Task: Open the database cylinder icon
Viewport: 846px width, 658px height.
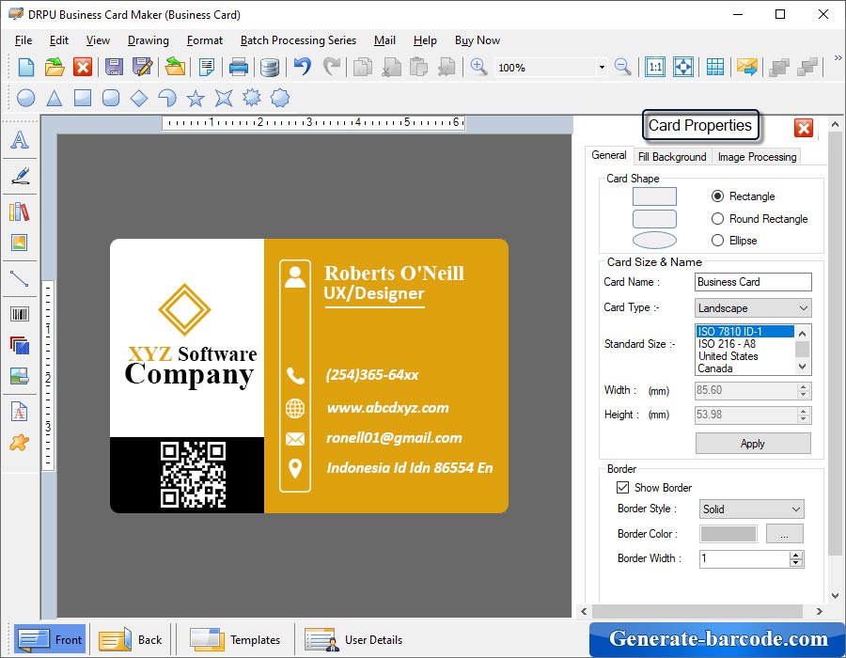Action: point(269,68)
